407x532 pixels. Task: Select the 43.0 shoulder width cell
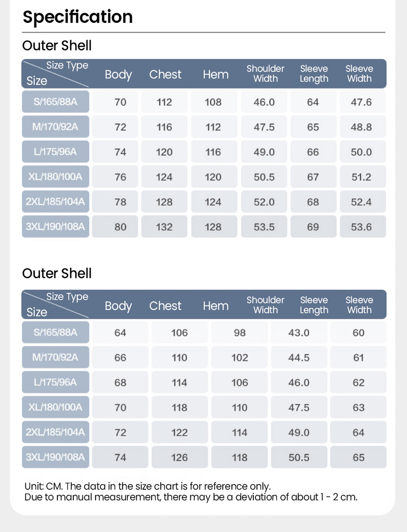[299, 333]
